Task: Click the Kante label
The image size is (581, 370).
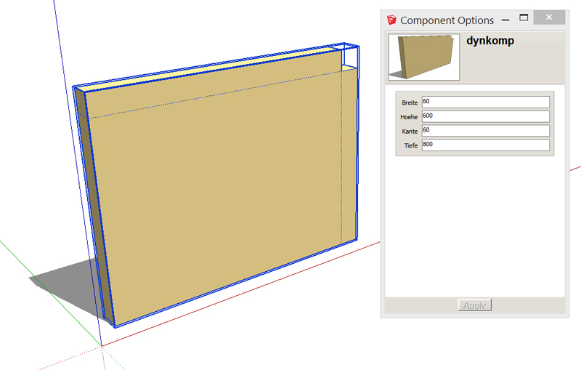Action: (409, 132)
